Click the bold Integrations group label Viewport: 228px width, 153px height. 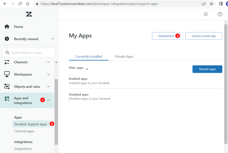23,142
